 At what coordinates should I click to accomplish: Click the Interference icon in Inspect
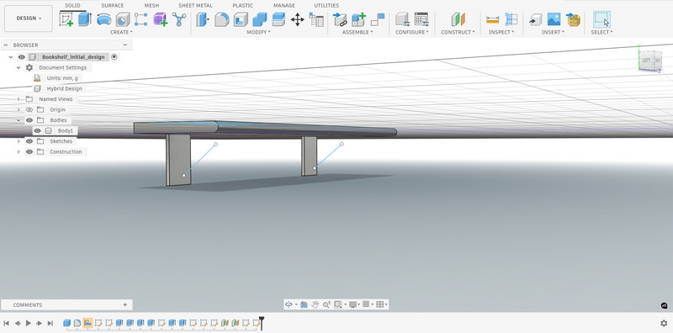tap(511, 19)
